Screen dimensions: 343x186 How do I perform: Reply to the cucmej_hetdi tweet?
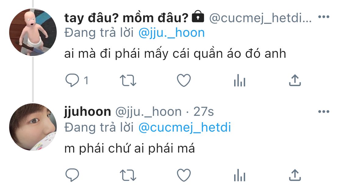click(x=72, y=80)
